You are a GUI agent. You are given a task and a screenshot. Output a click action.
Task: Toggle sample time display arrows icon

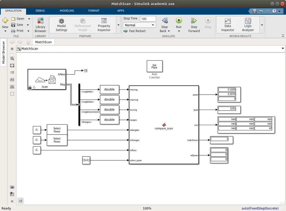[x=12, y=72]
